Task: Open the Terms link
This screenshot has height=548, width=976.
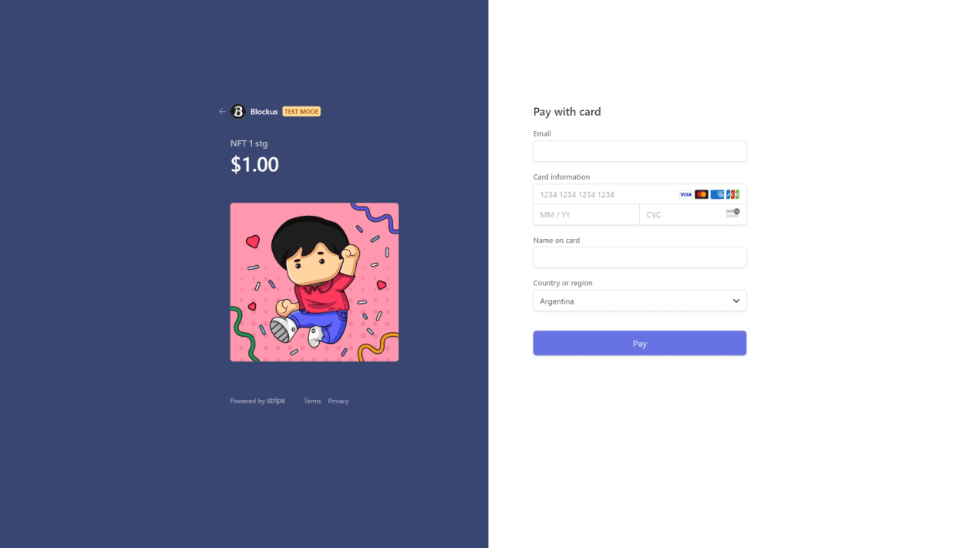Action: tap(312, 401)
